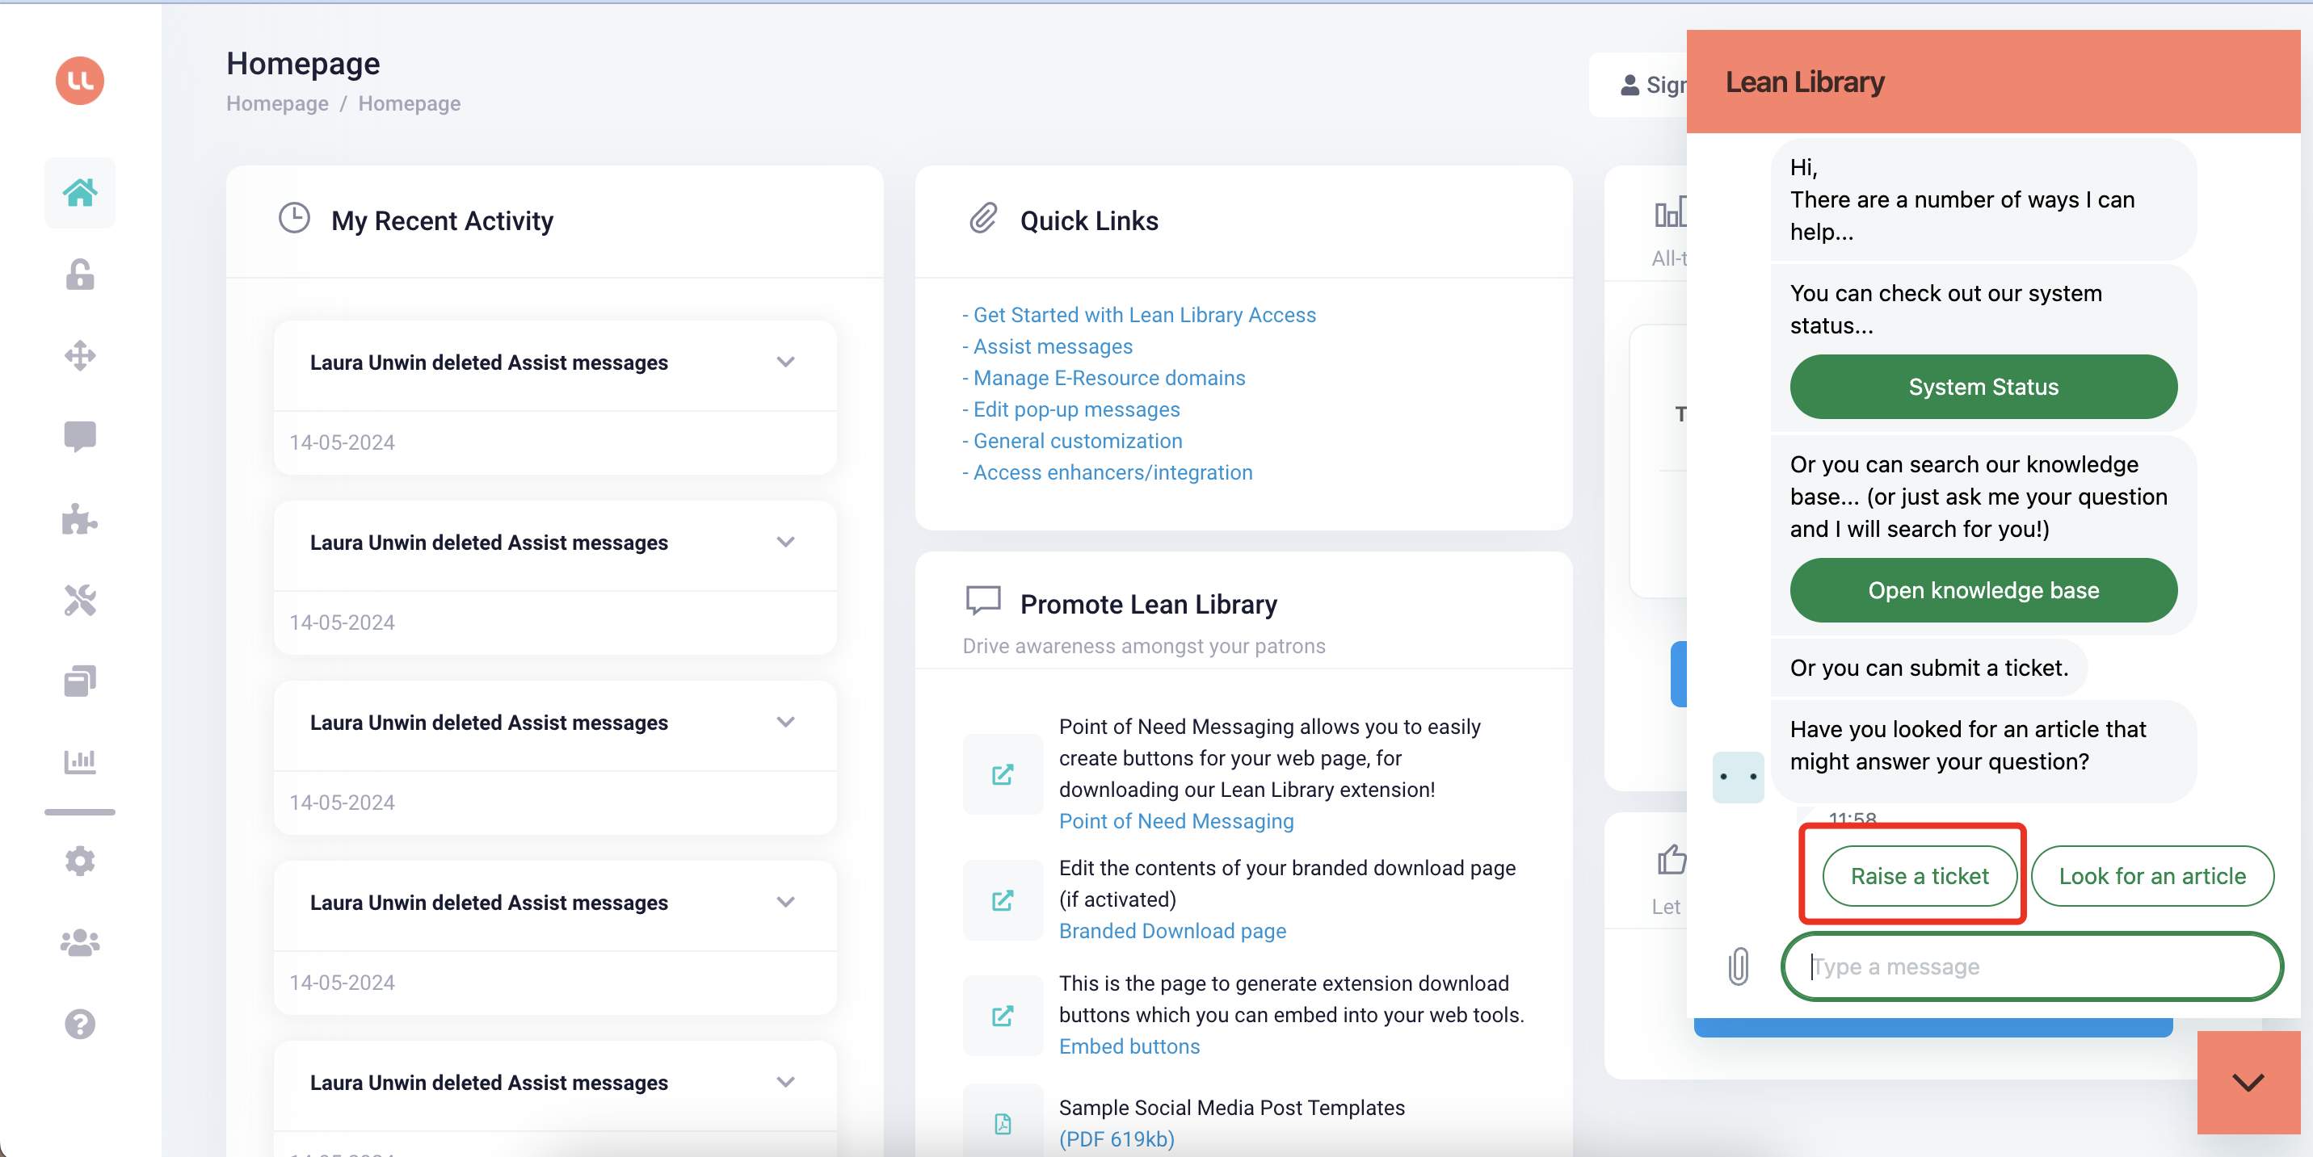Open the Lean Library logo in sidebar
The height and width of the screenshot is (1157, 2313).
[x=80, y=81]
